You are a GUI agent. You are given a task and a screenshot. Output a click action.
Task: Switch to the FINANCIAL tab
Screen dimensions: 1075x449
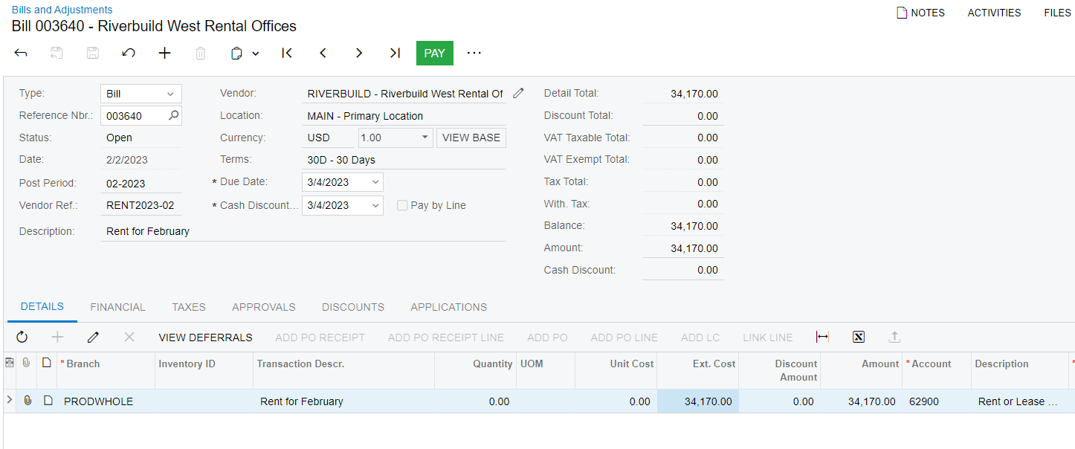tap(117, 307)
